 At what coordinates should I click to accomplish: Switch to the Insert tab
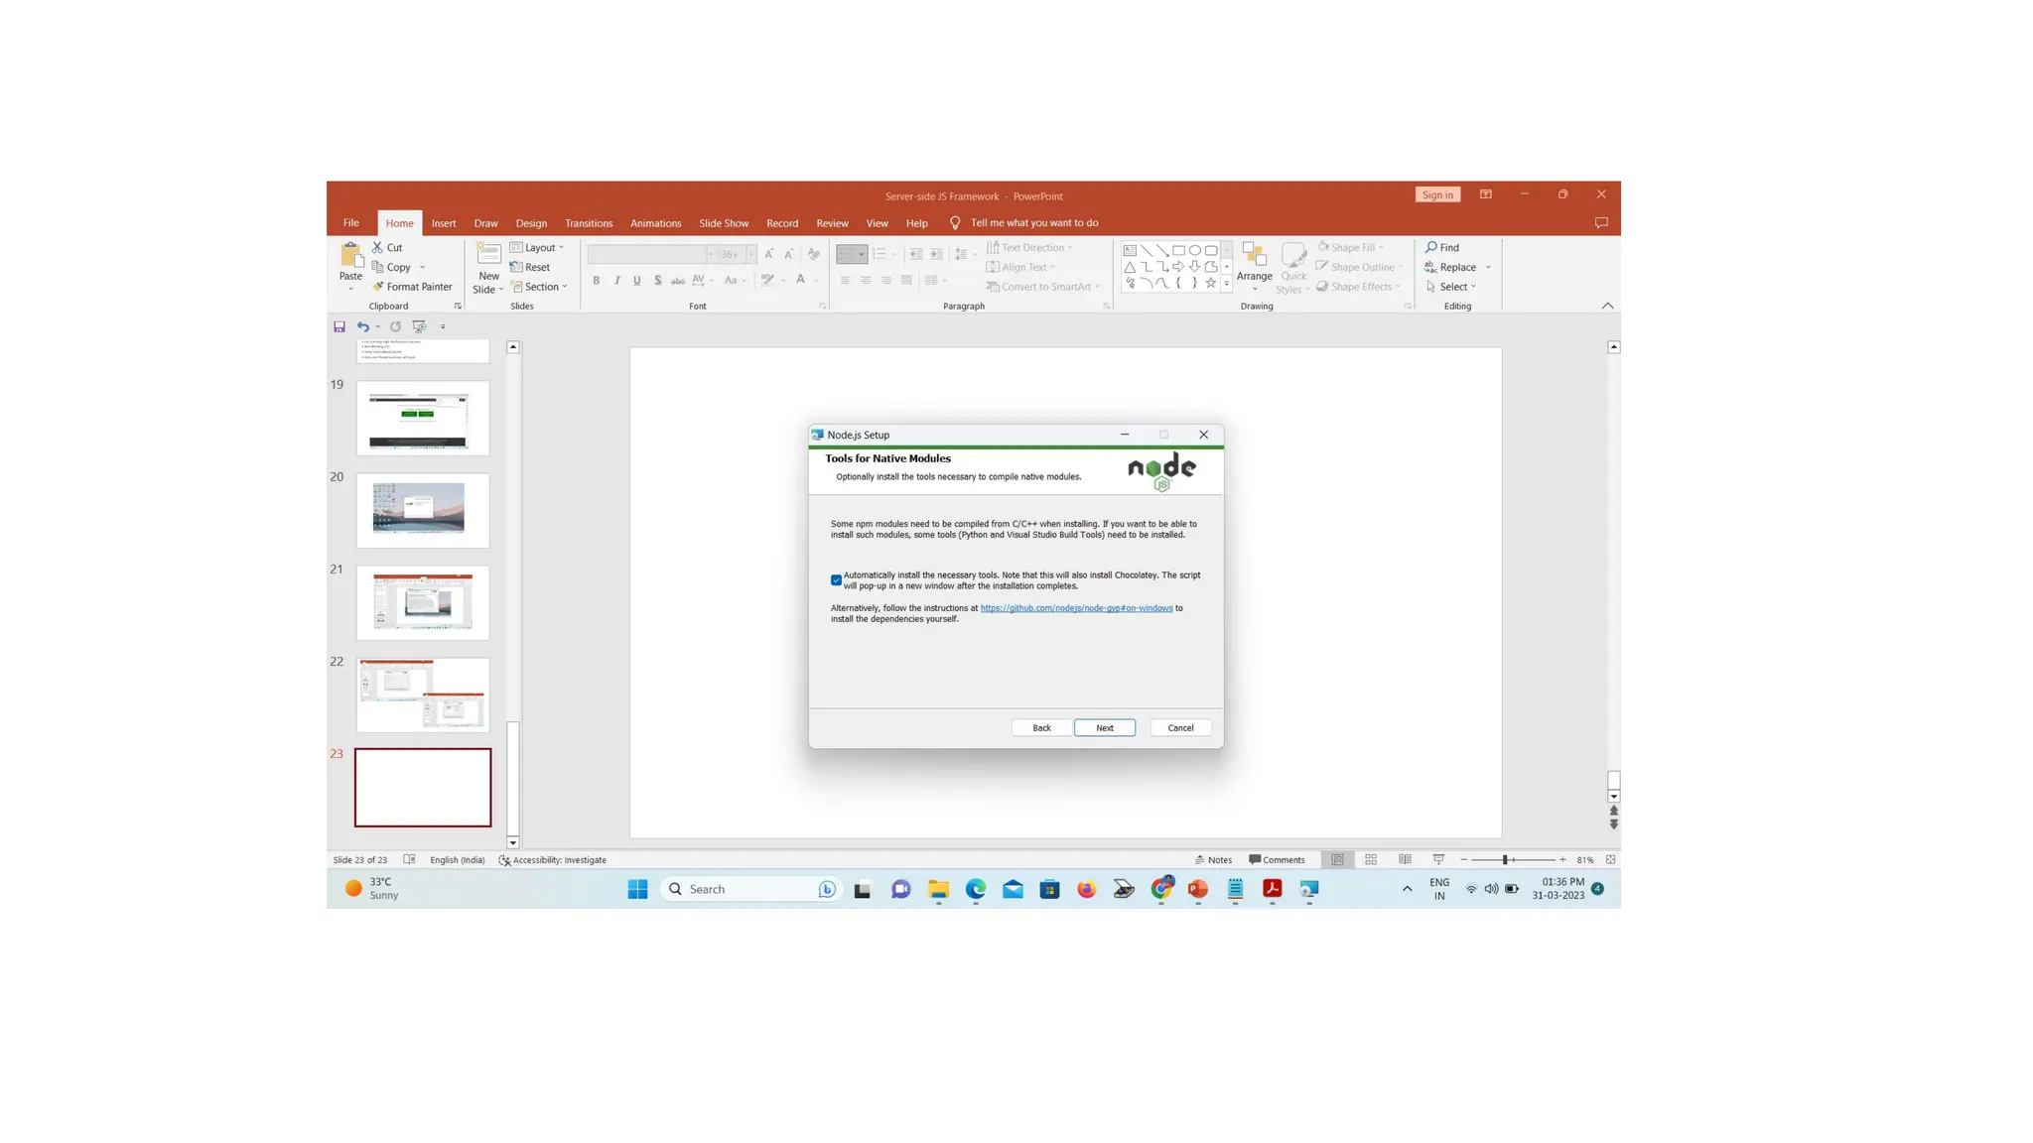click(444, 223)
